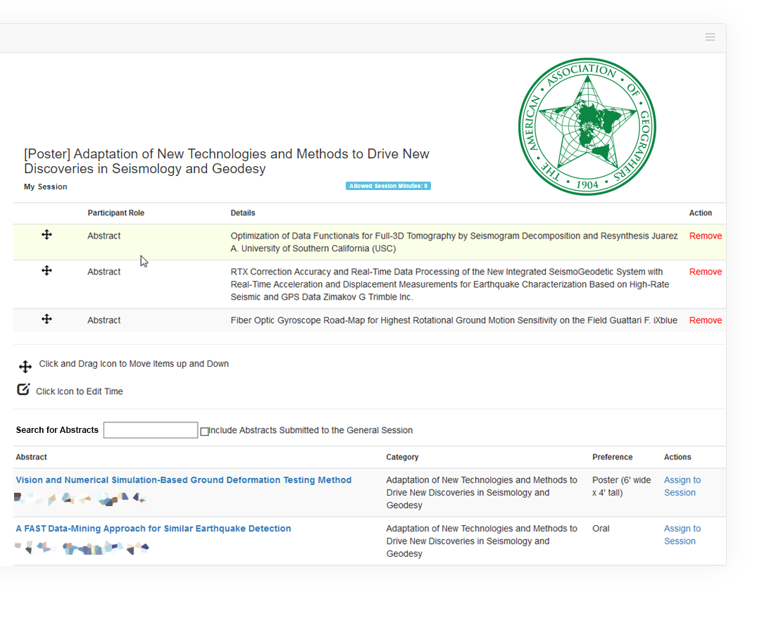Click 'Poster (6' wide x 4' tall)' preference cell
The height and width of the screenshot is (623, 776).
622,486
